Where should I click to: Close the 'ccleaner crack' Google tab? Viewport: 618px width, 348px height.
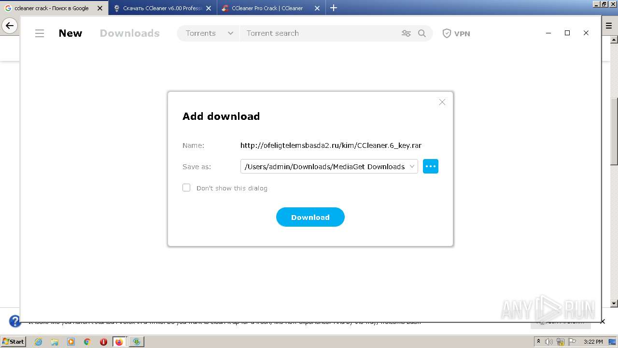[x=100, y=8]
